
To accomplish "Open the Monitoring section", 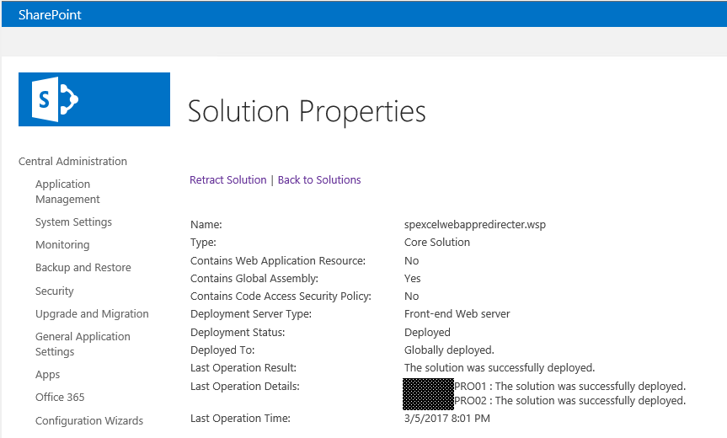I will [x=62, y=245].
